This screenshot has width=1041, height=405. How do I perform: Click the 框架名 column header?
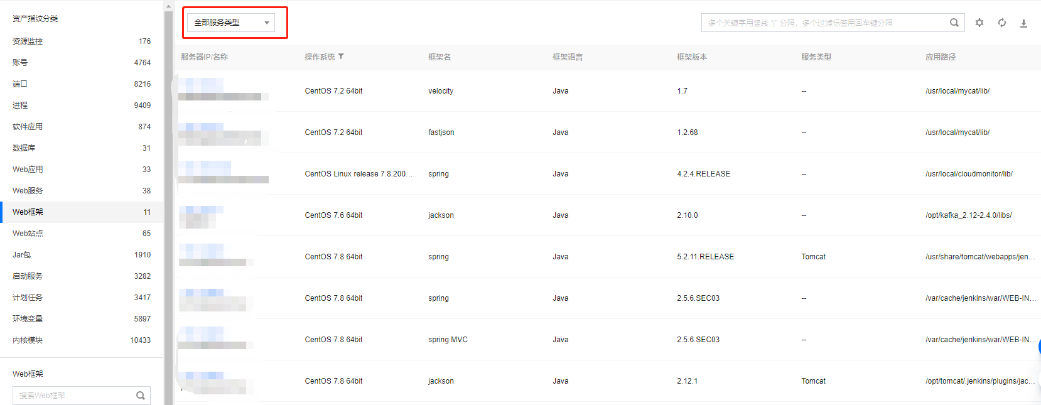pos(440,57)
